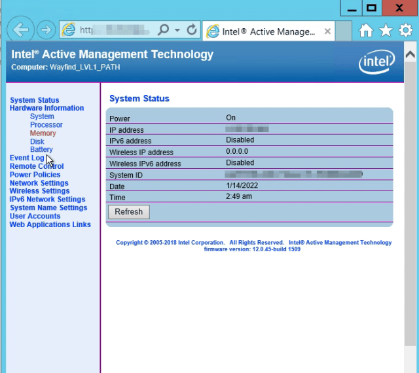Viewport: 419px width, 373px height.
Task: Open Disk hardware page
Action: [x=37, y=141]
